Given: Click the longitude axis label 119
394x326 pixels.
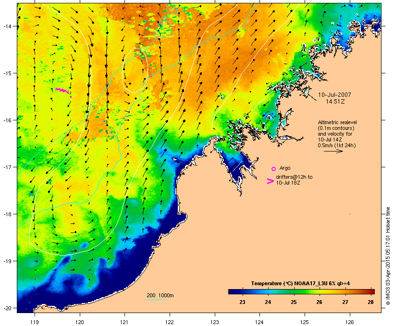Looking at the screenshot, I should point(35,322).
